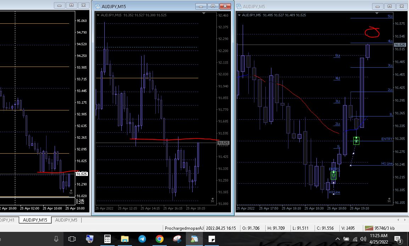The image size is (409, 246).
Task: Click chart shift marker on M5 chart
Action: [377, 13]
